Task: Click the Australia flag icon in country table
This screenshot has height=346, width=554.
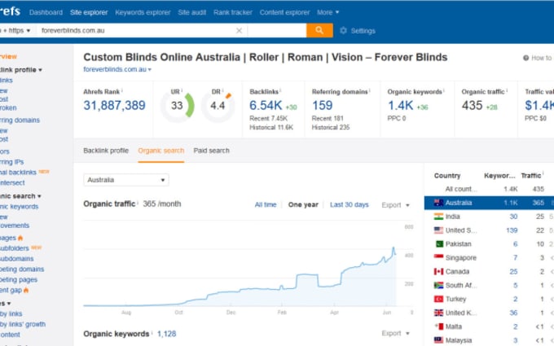Action: pos(438,203)
